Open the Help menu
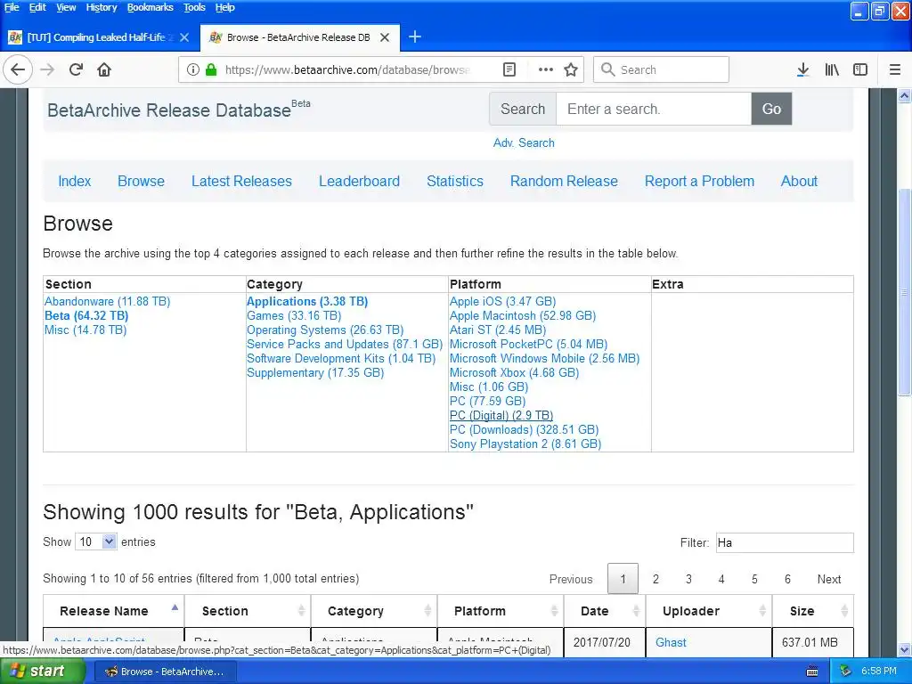Screen dimensions: 912x684 click(224, 7)
